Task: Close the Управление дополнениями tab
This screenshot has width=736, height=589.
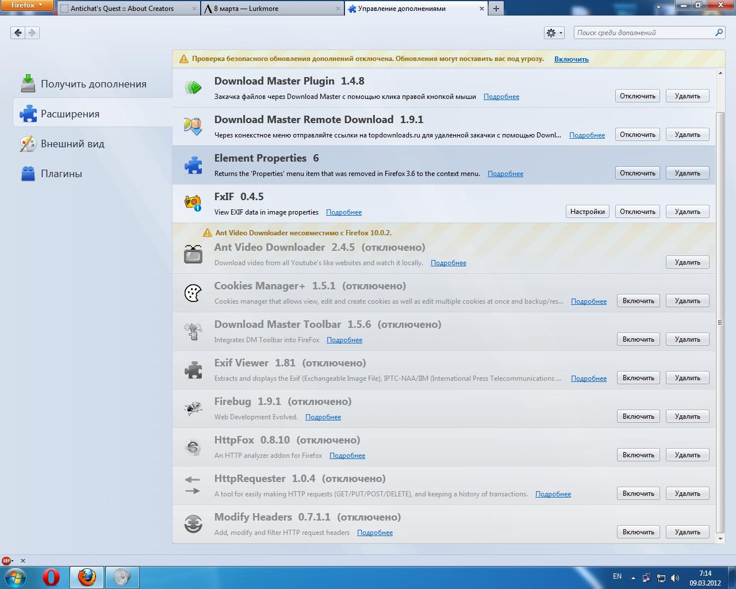Action: [481, 9]
